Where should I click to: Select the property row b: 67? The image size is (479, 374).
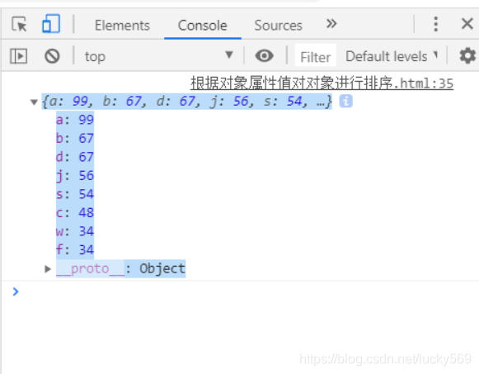click(x=75, y=138)
